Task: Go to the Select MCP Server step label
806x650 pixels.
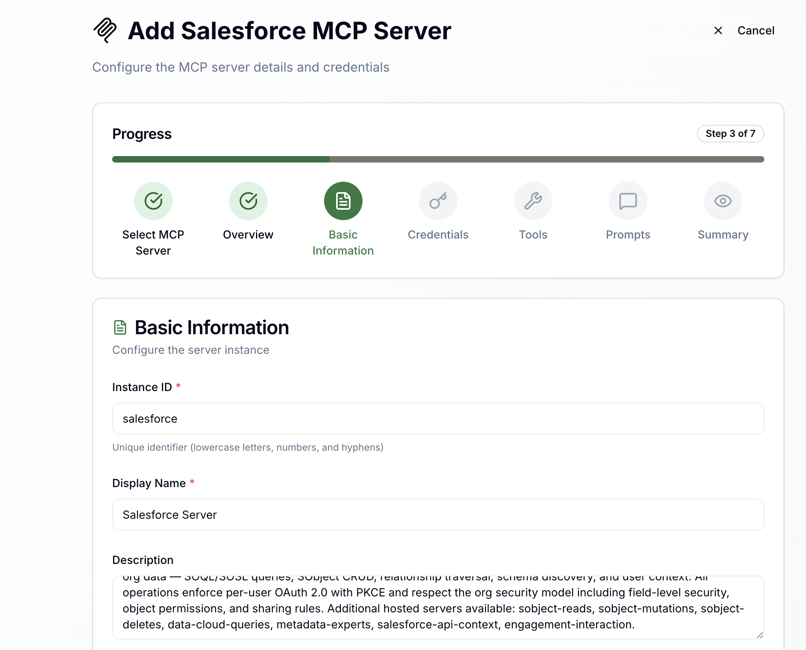Action: [153, 243]
